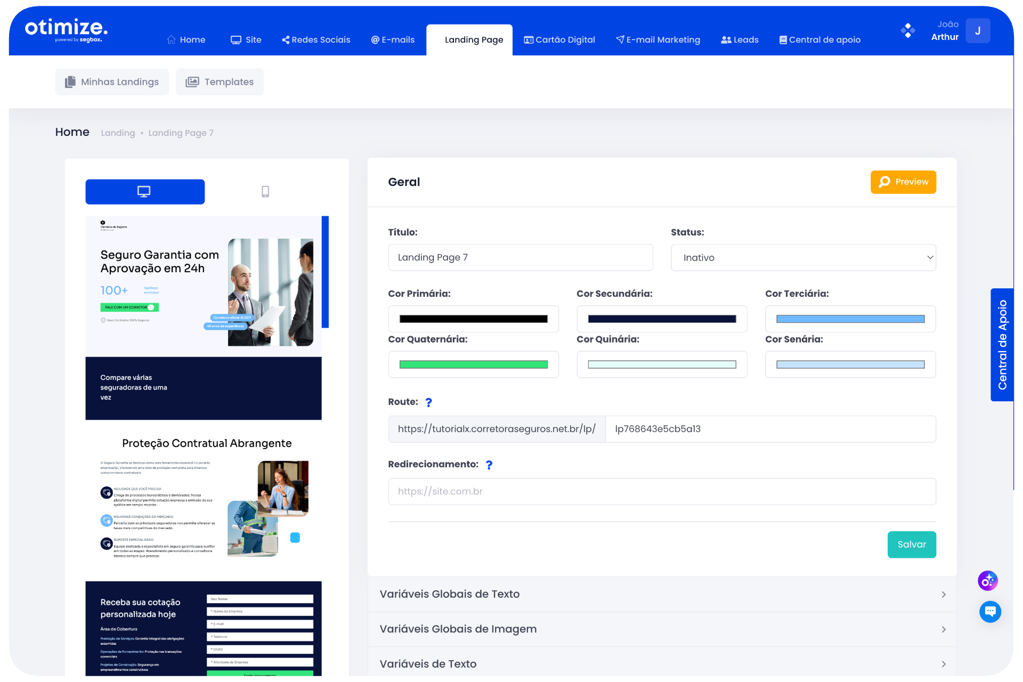Click Redirecionamento help question mark icon
This screenshot has height=682, width=1023.
click(489, 465)
